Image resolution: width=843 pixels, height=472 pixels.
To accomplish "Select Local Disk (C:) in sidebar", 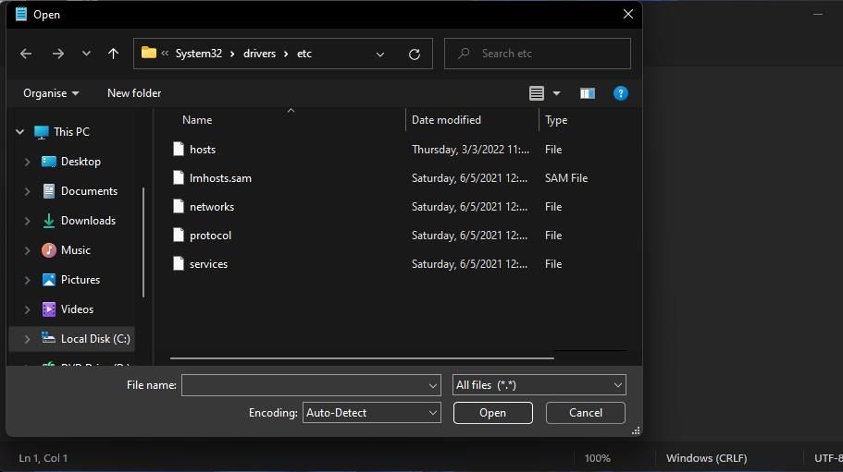I will [x=94, y=339].
